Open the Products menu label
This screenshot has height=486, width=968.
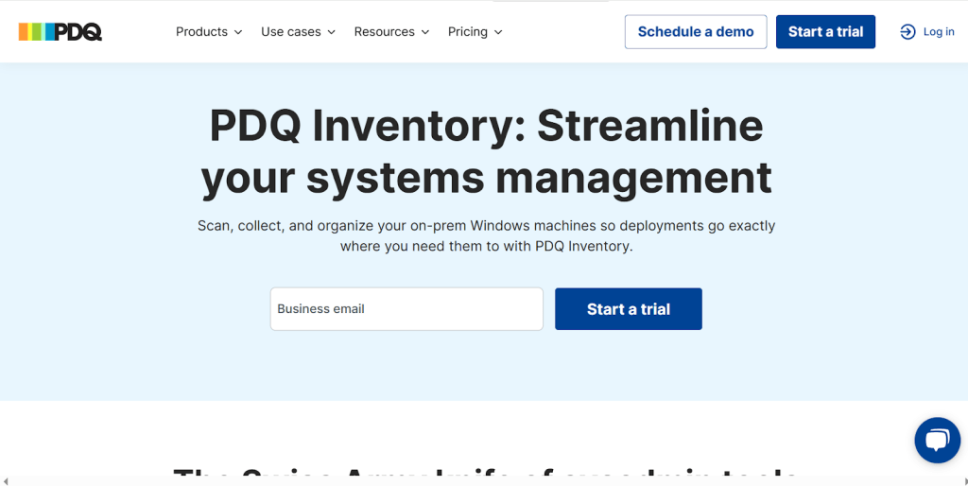pos(201,32)
